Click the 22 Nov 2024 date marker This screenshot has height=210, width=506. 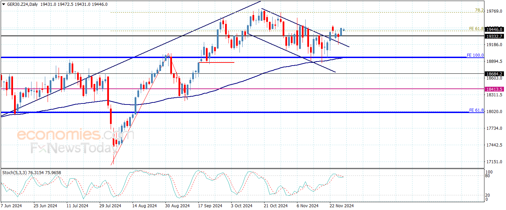[x=342, y=206]
